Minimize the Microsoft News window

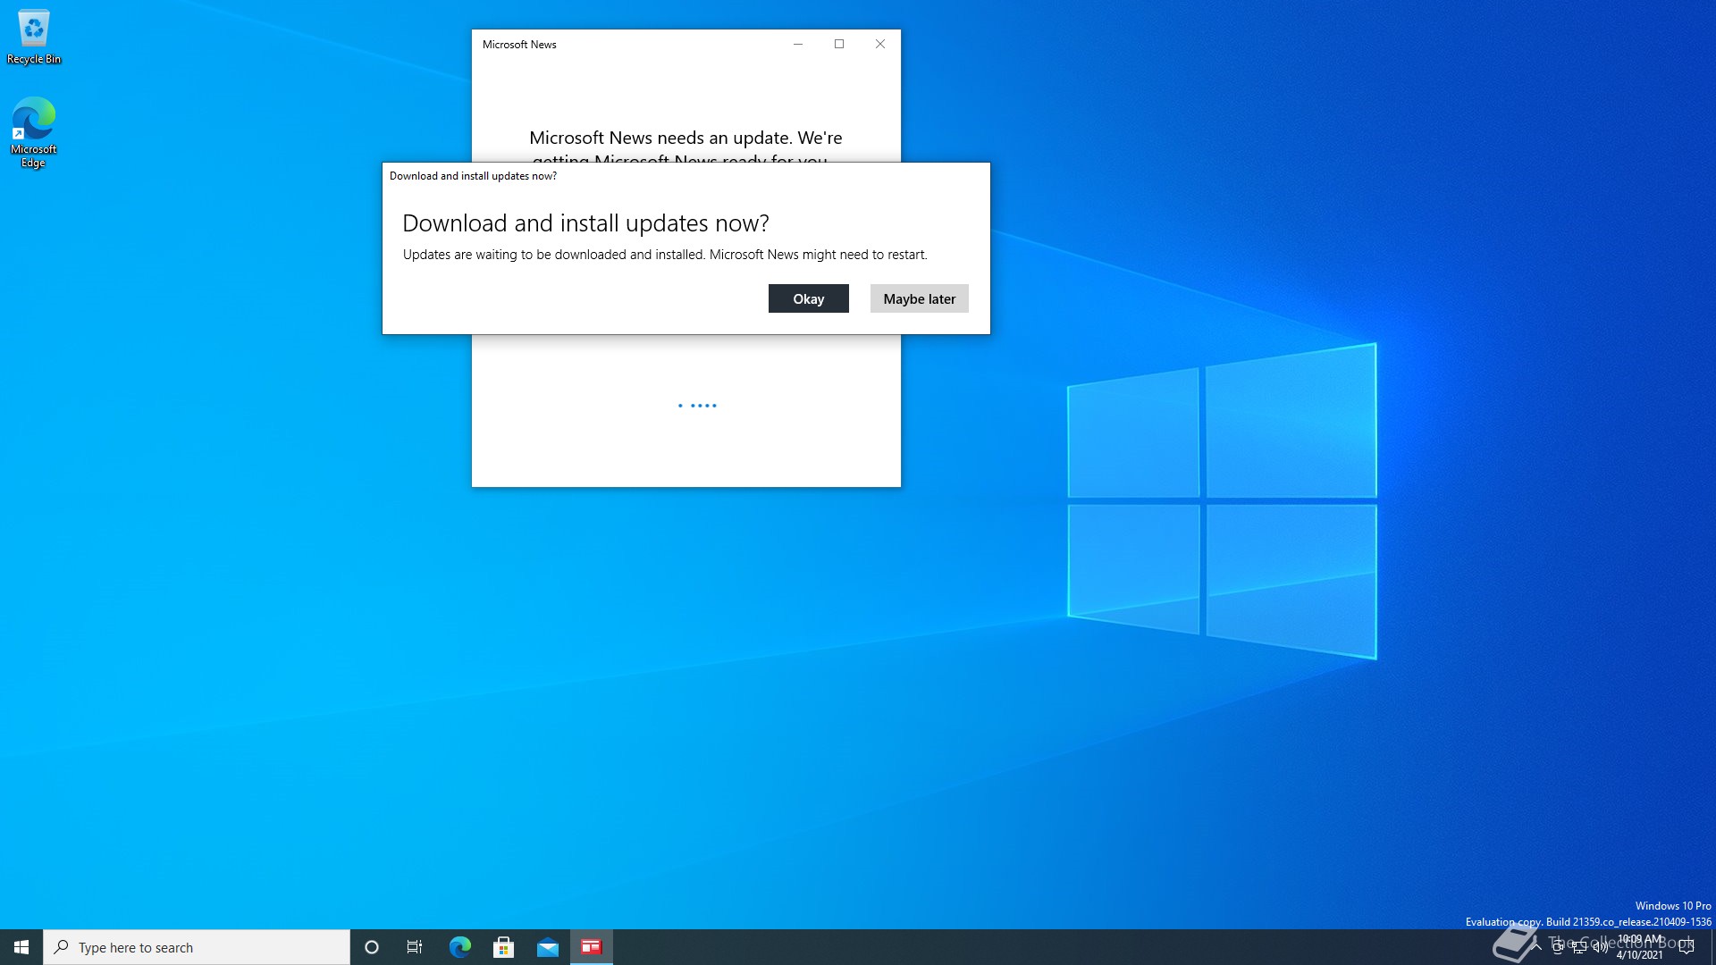click(x=798, y=44)
